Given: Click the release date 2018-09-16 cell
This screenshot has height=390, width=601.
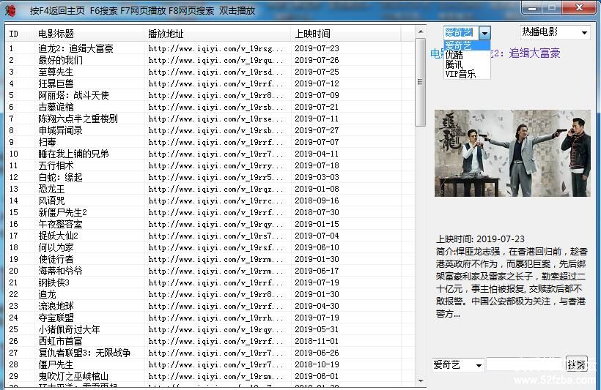Looking at the screenshot, I should coord(317,200).
